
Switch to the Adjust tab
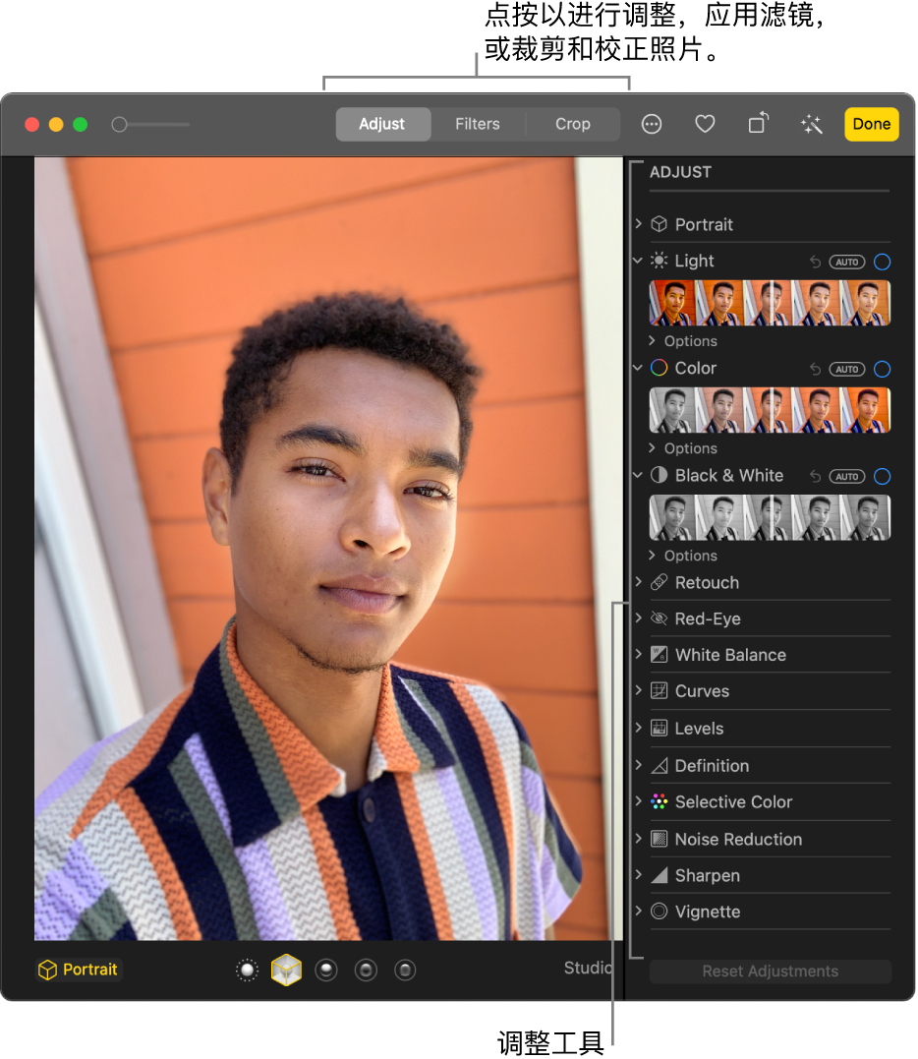click(x=382, y=124)
